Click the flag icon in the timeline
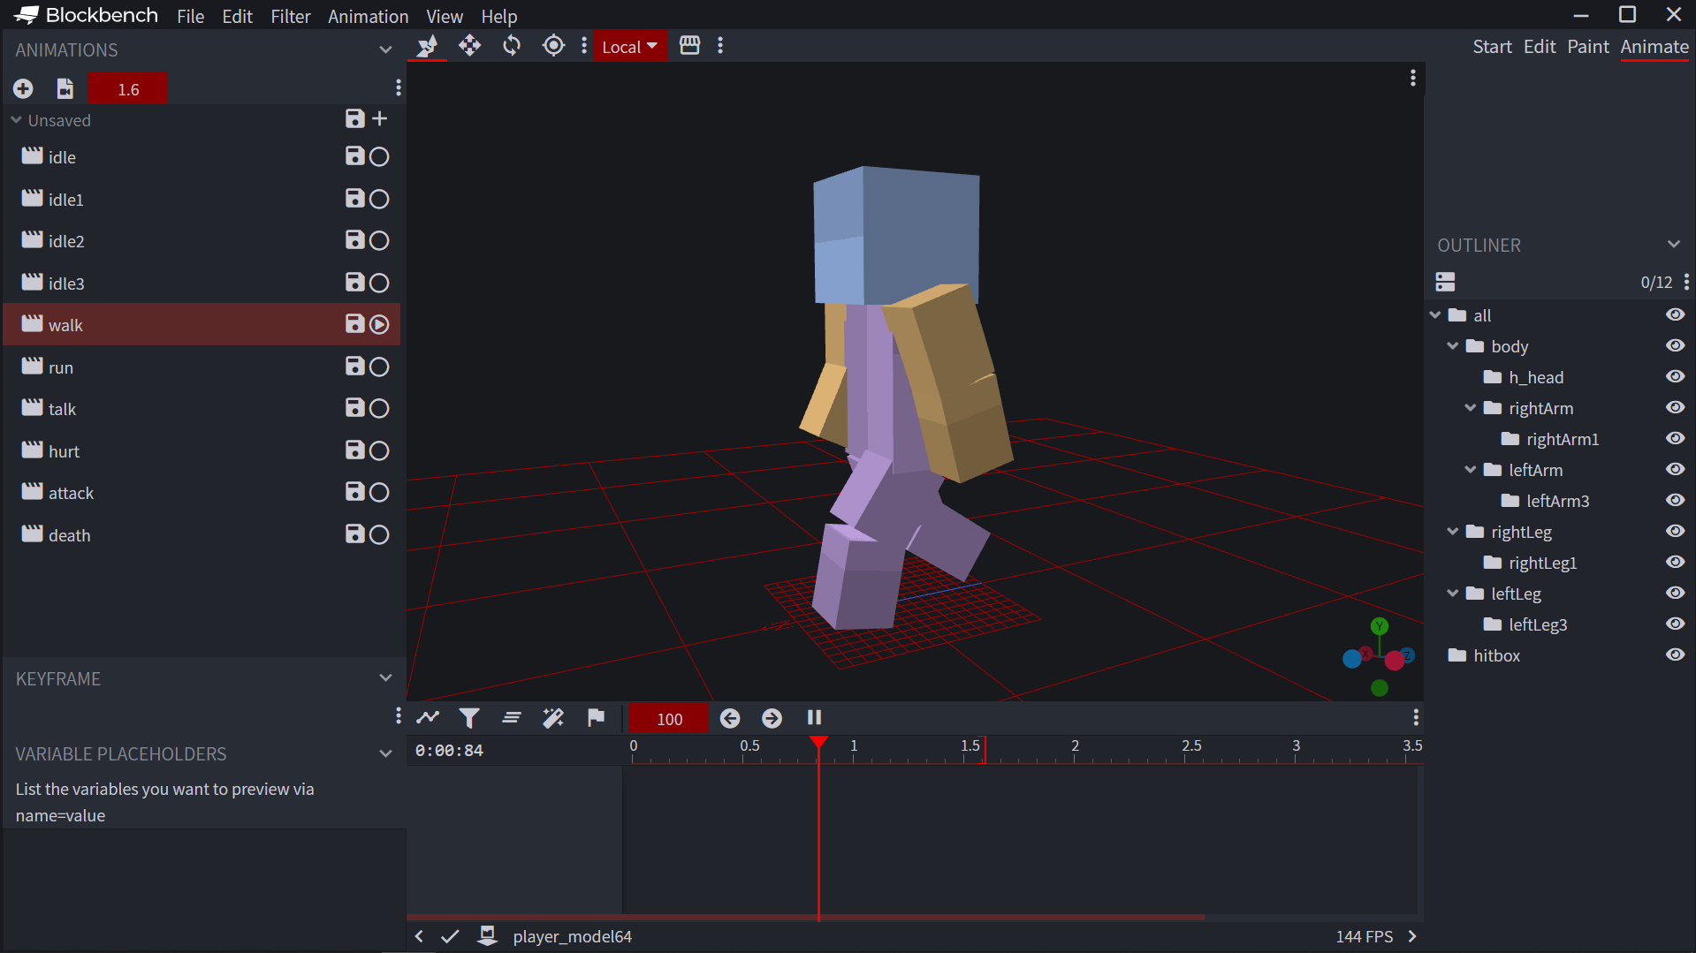This screenshot has width=1696, height=953. coord(596,717)
